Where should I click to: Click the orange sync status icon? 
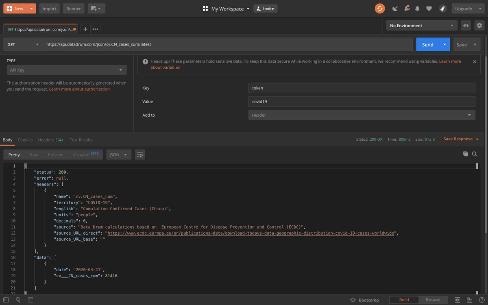[x=379, y=9]
